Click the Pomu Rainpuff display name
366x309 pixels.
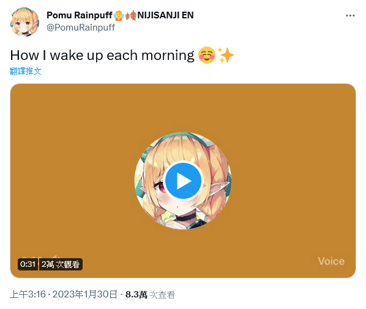click(x=80, y=15)
